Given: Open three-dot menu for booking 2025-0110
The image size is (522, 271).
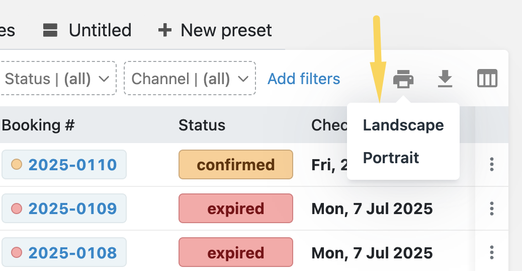Looking at the screenshot, I should (492, 164).
